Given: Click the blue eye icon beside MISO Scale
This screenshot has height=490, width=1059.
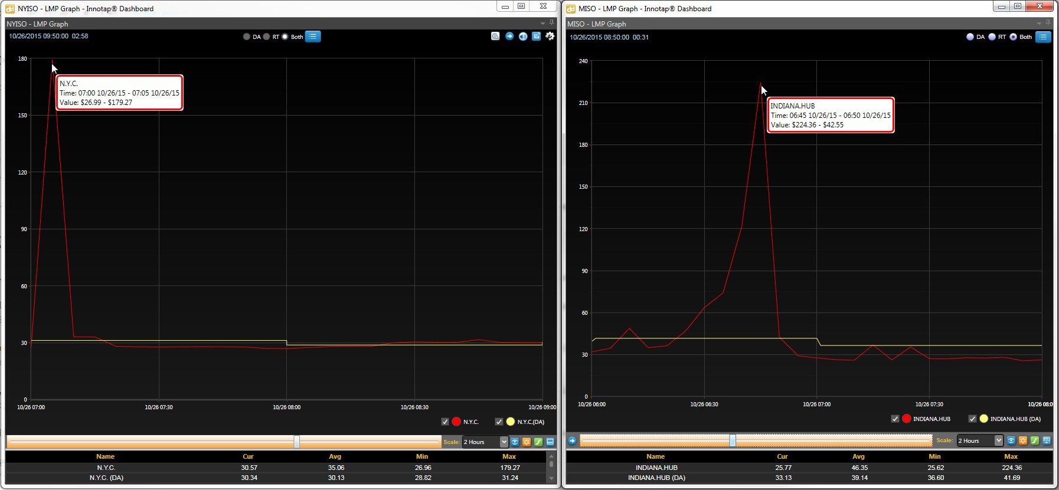Looking at the screenshot, I should pos(1011,440).
